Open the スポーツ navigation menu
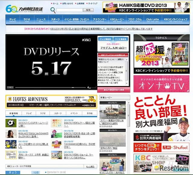Image resolution: width=193 pixels, height=175 pixels. pyautogui.click(x=55, y=20)
